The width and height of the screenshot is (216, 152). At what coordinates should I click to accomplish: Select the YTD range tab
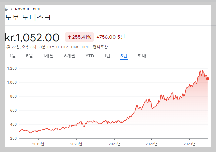90,56
